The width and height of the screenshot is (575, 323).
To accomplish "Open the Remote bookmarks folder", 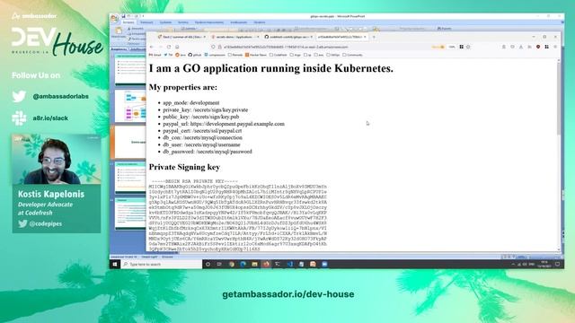I will [x=235, y=55].
